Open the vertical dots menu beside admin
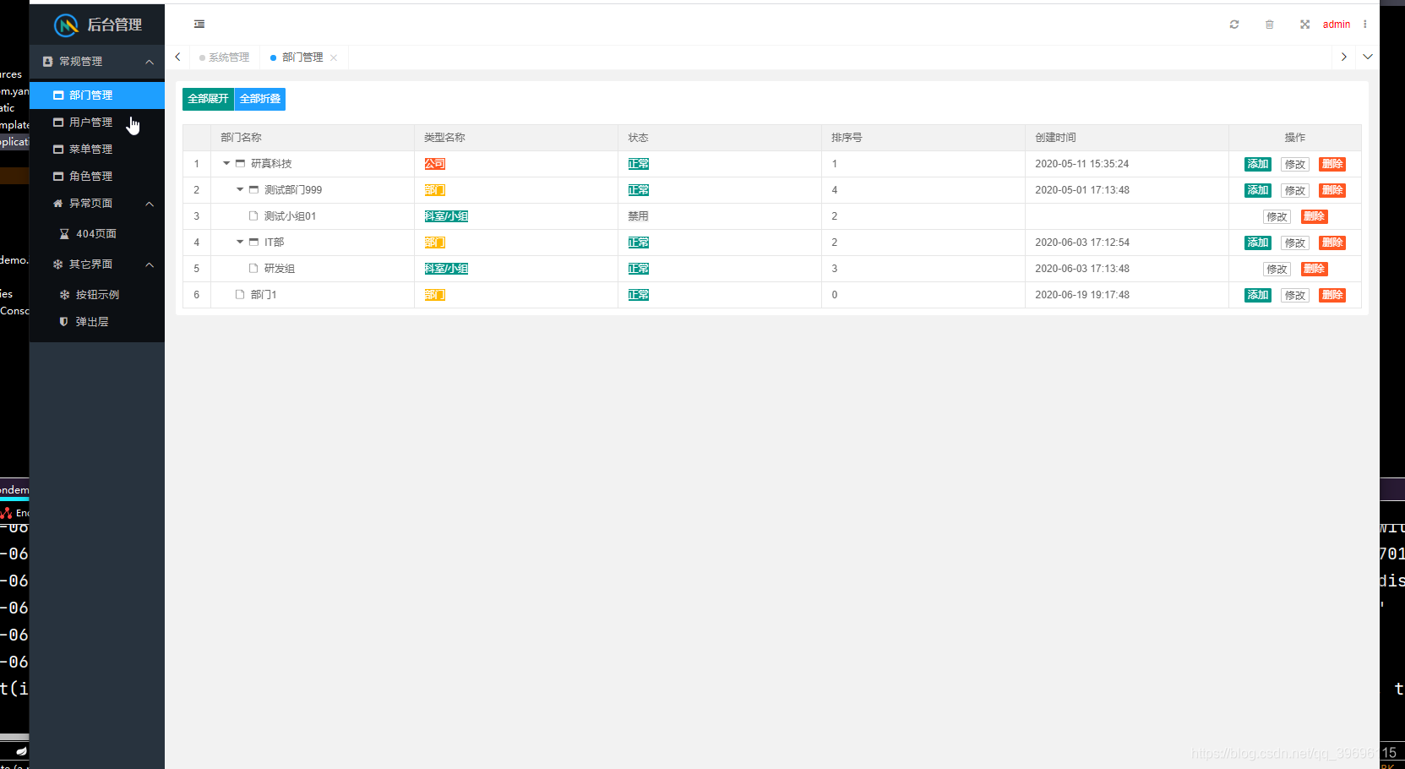Image resolution: width=1405 pixels, height=769 pixels. [1364, 25]
